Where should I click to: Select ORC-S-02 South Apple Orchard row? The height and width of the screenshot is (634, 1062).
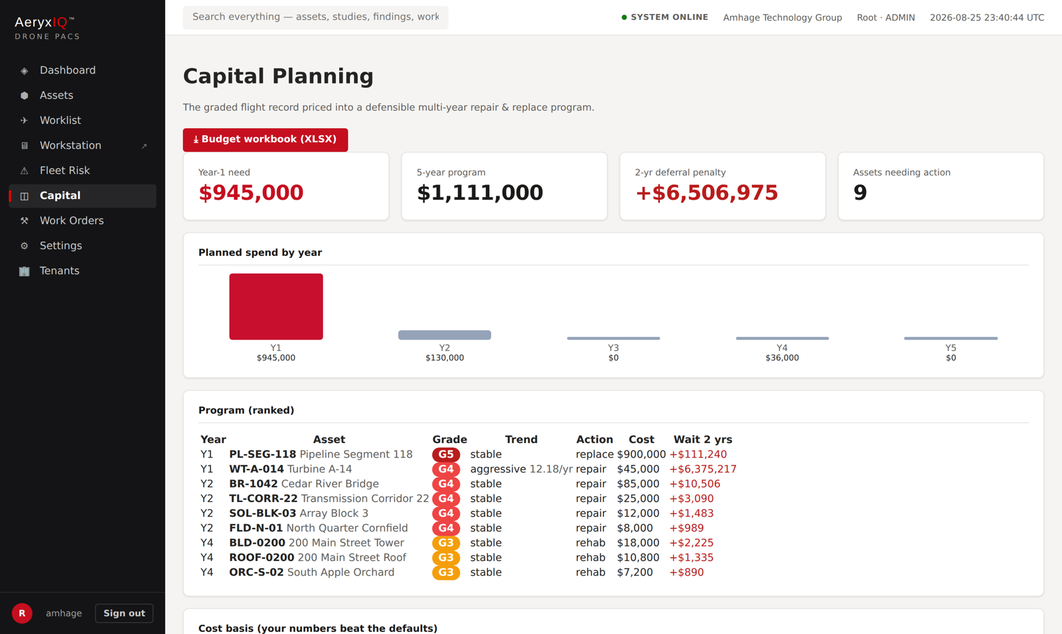click(468, 572)
